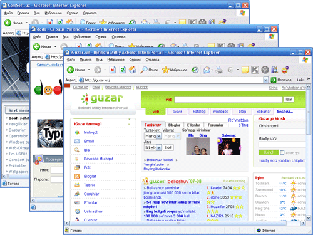Image resolution: width=313 pixels, height=235 pixels.
Task: Click Back arrow in iGuzar browser window
Action: pyautogui.click(x=71, y=70)
